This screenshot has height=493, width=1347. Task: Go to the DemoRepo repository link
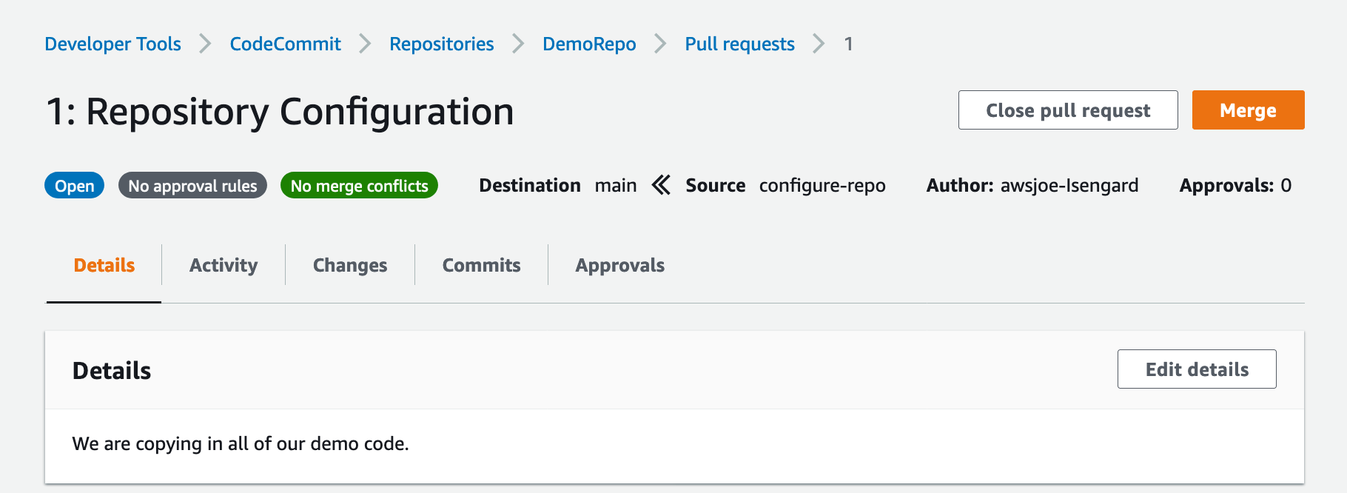pyautogui.click(x=588, y=44)
